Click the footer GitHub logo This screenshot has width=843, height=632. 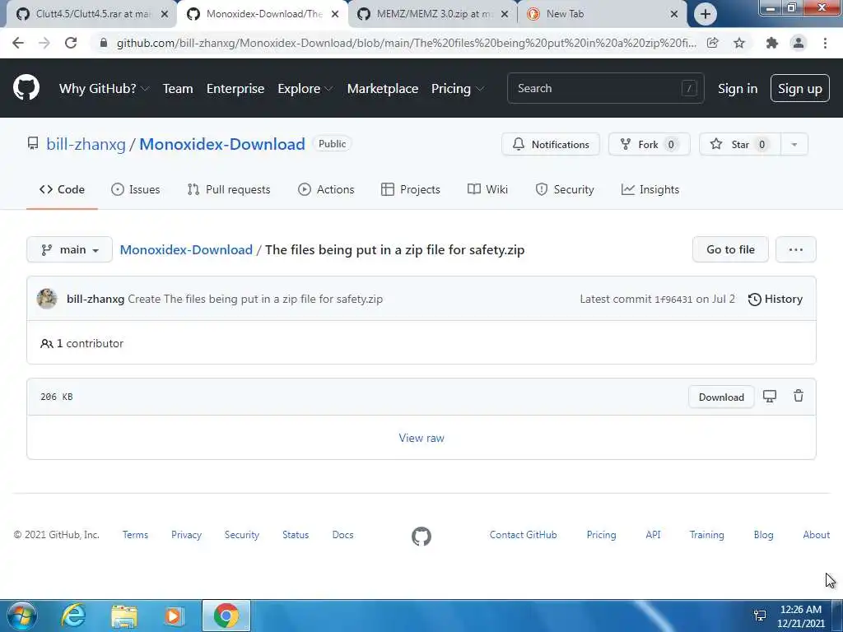point(421,536)
